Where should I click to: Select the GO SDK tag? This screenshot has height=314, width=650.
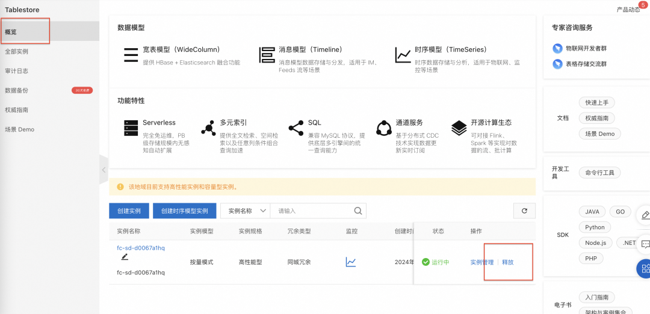point(620,211)
